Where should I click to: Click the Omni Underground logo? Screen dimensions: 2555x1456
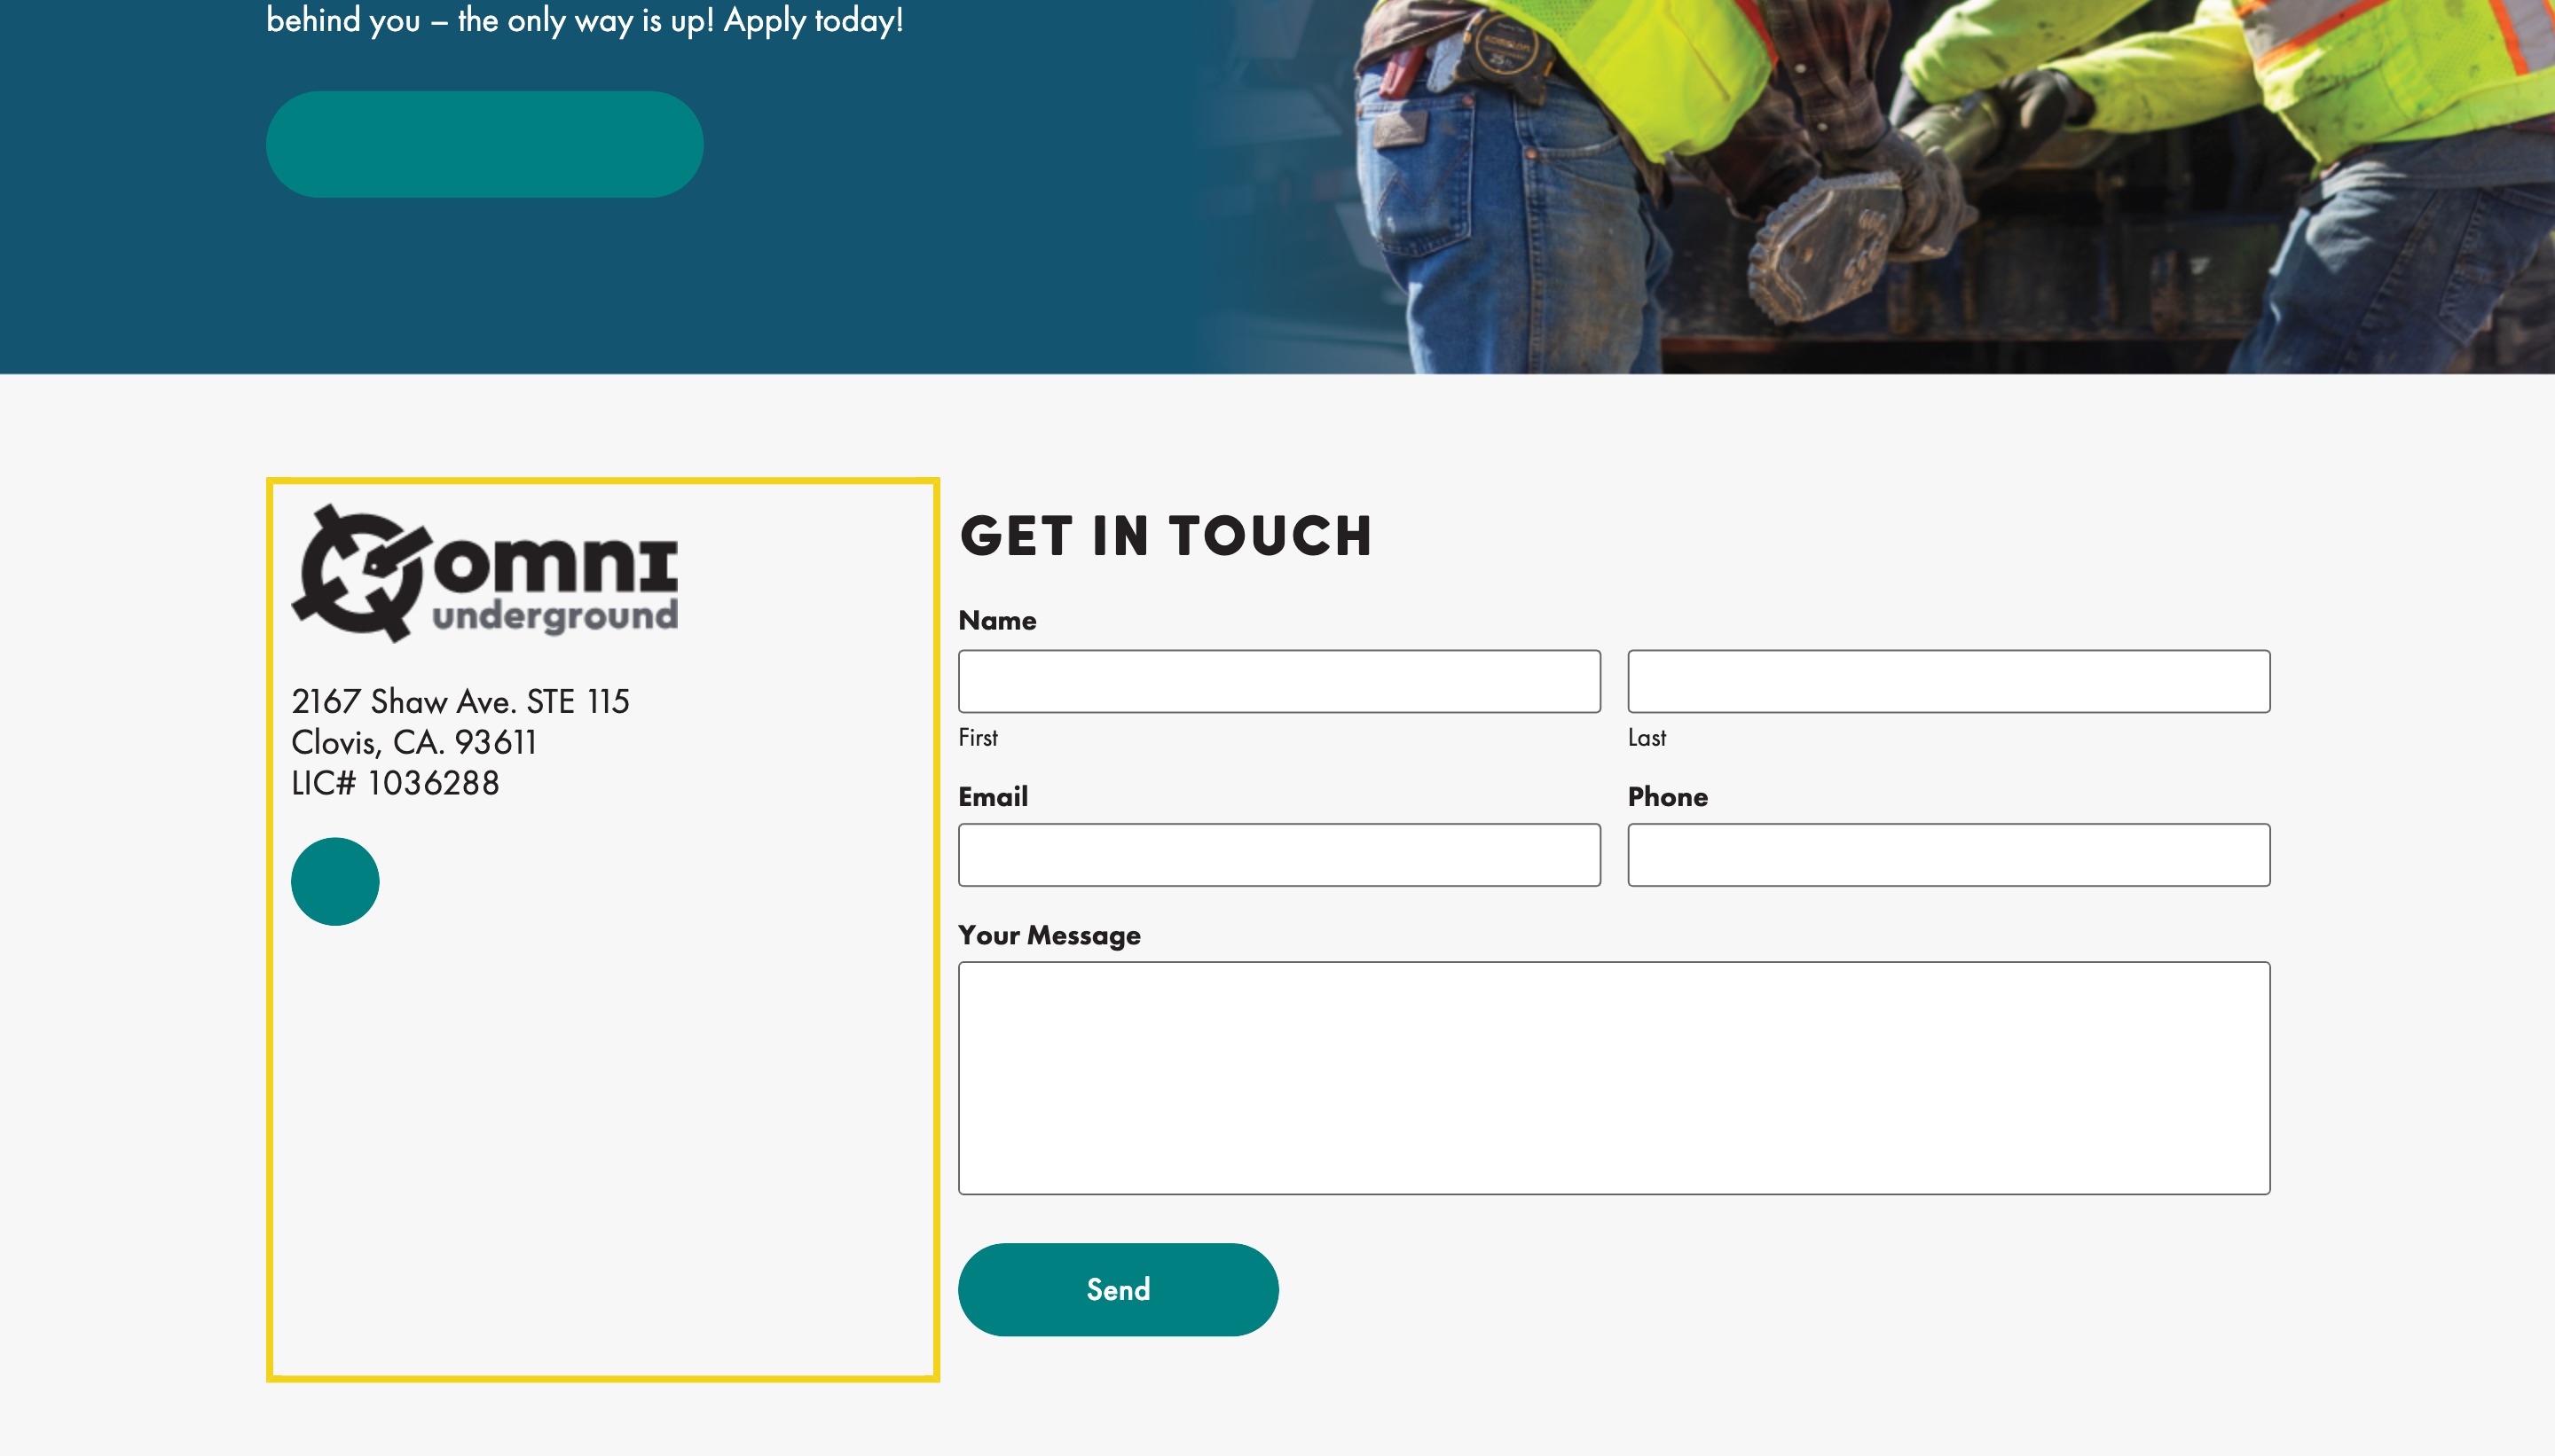pos(484,573)
